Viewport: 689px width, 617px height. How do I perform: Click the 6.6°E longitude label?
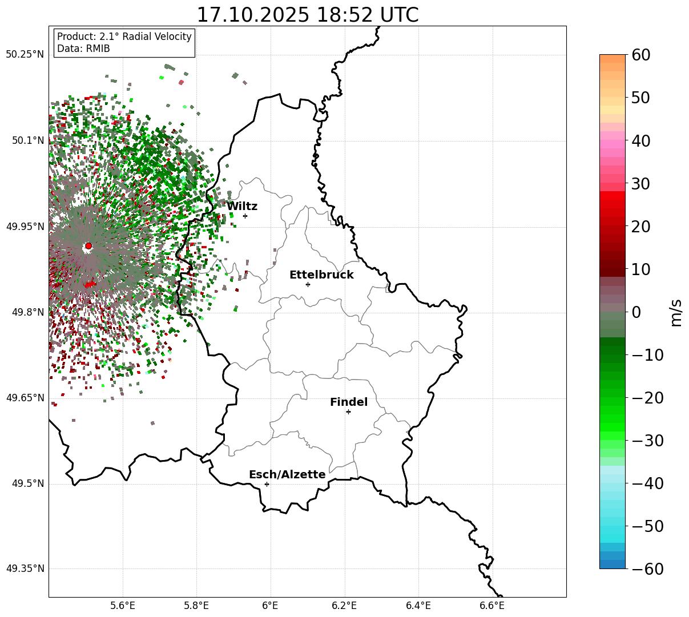(492, 606)
